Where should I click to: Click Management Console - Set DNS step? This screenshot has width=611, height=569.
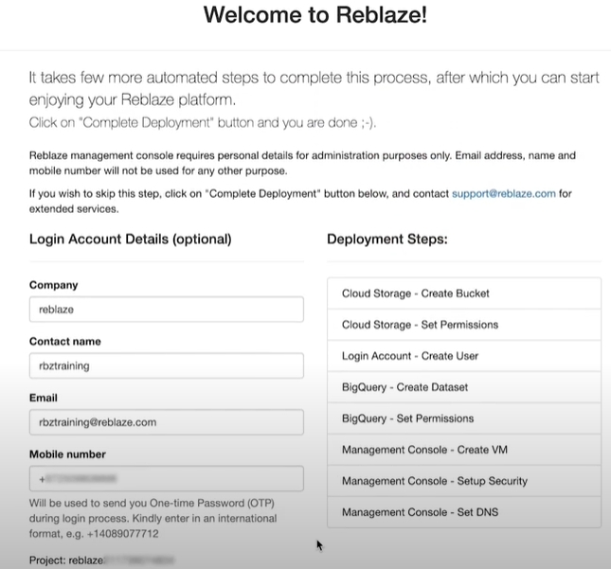(464, 512)
